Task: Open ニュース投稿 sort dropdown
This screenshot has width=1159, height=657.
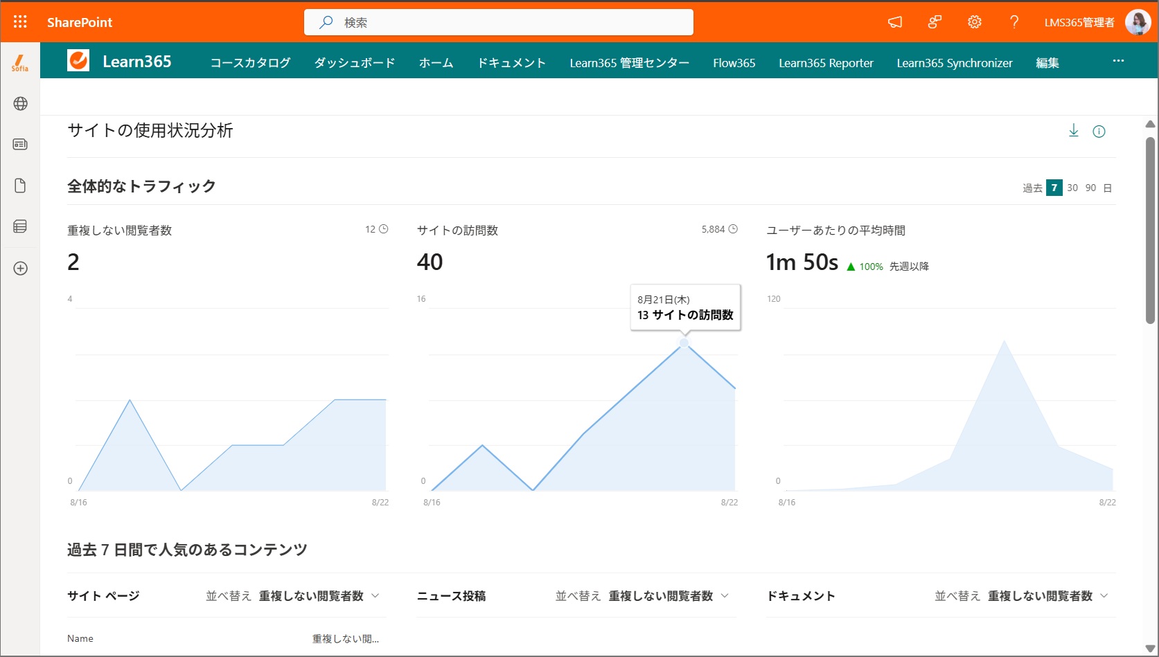Action: click(669, 596)
